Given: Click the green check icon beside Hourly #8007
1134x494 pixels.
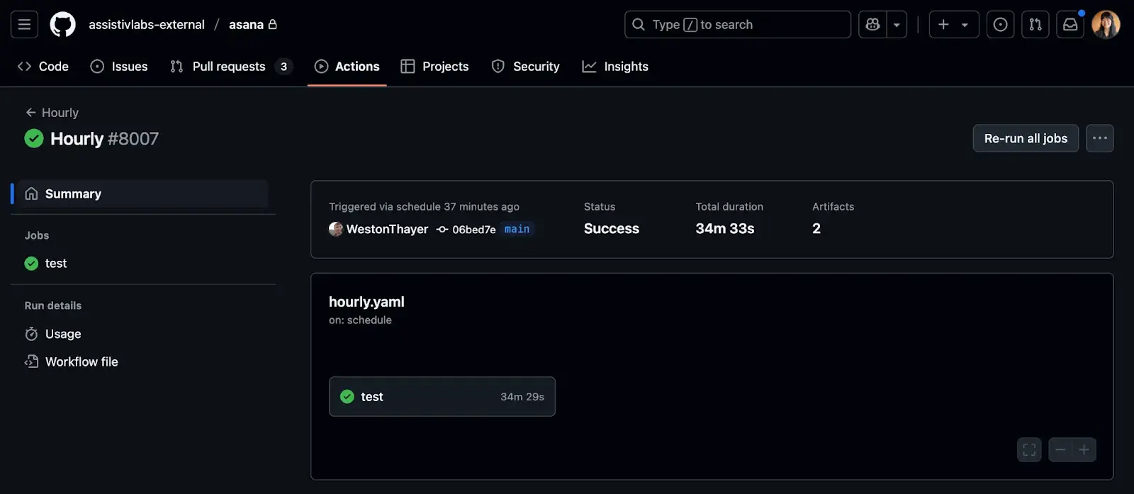Looking at the screenshot, I should [x=34, y=138].
